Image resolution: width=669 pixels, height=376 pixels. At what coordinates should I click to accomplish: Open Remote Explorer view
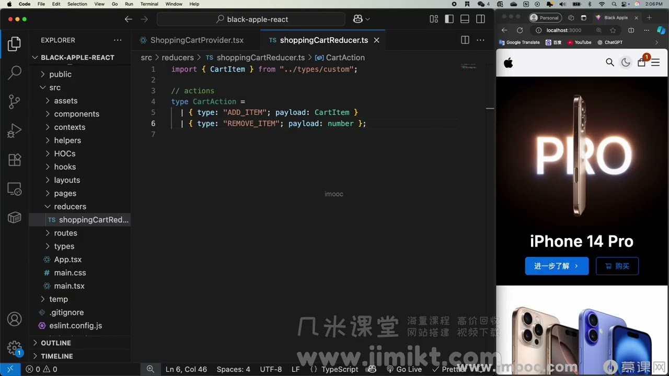(x=15, y=189)
